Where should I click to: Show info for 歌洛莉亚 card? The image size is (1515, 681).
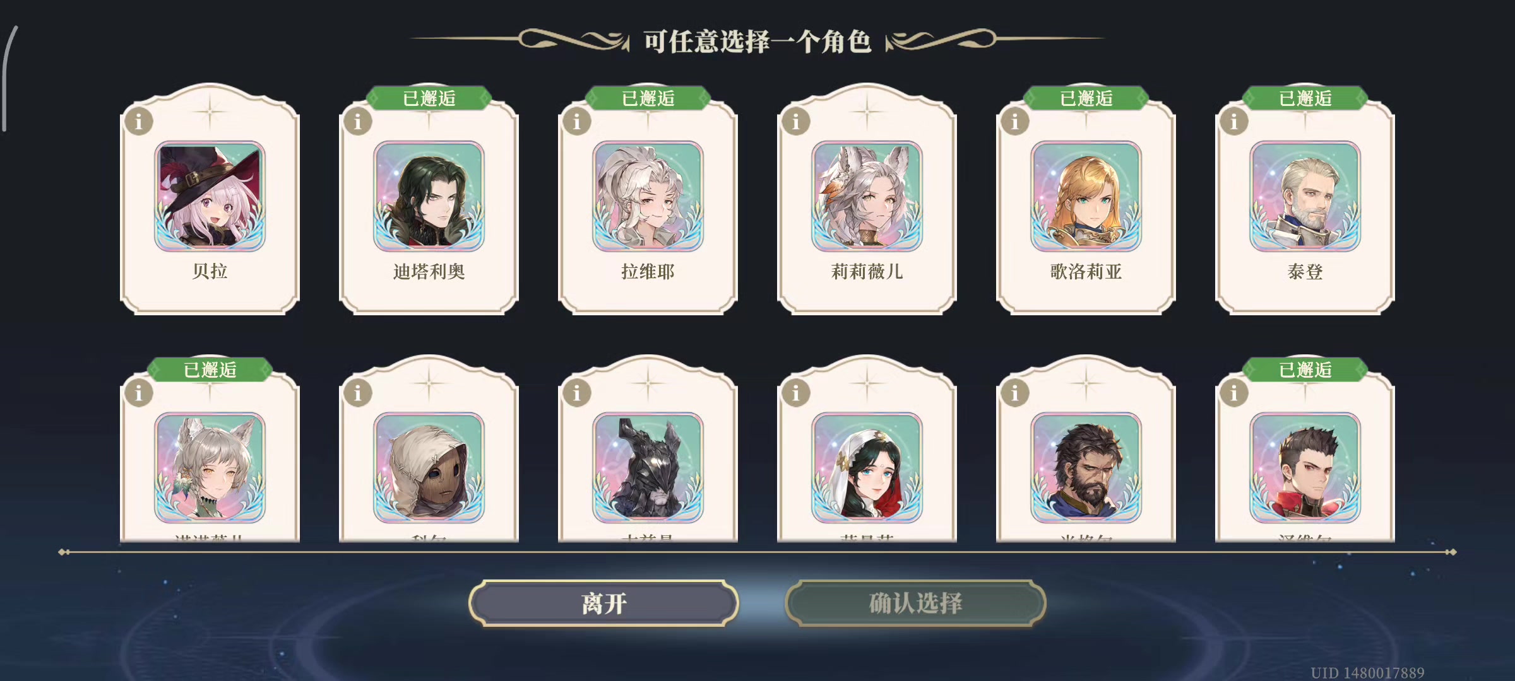1015,121
